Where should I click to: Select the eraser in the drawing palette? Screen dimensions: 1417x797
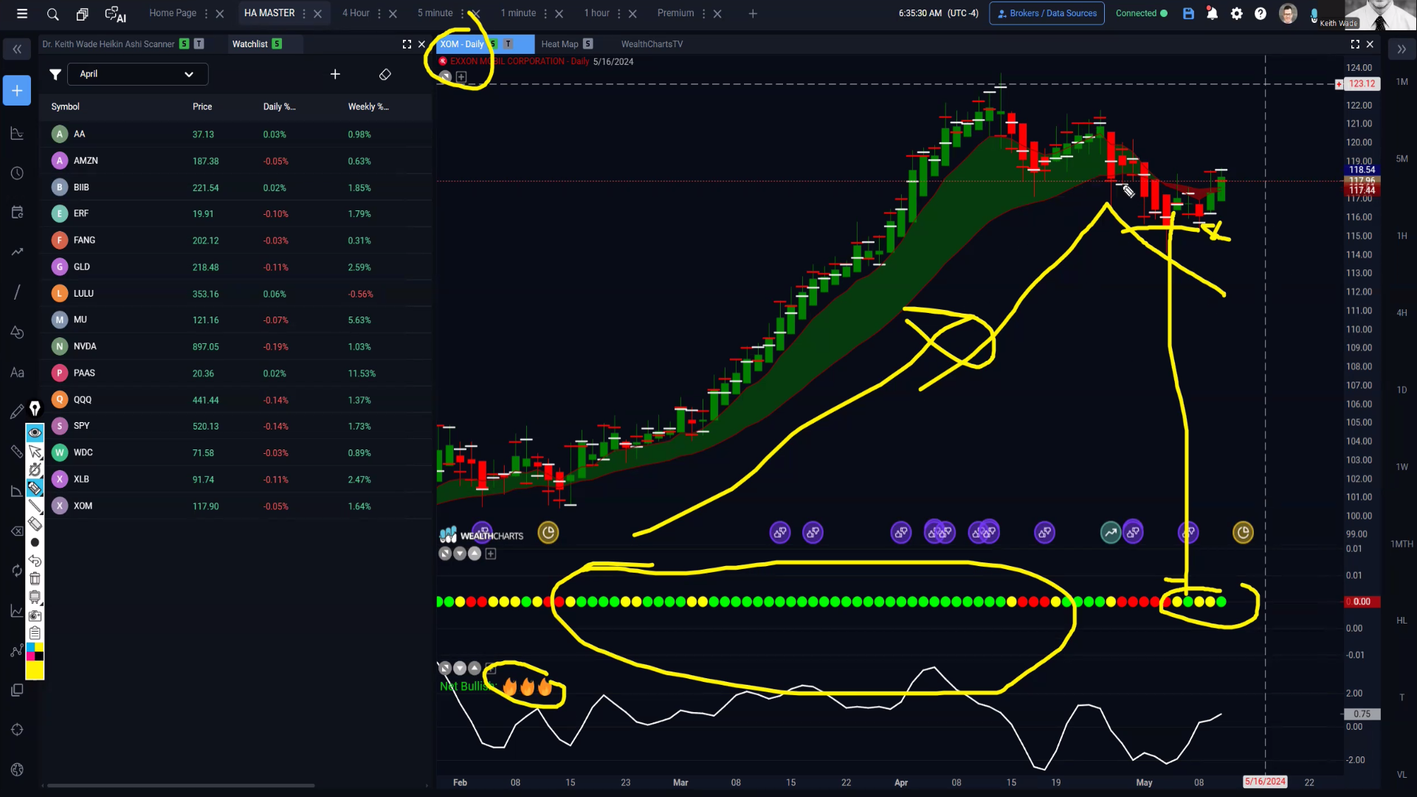point(35,524)
